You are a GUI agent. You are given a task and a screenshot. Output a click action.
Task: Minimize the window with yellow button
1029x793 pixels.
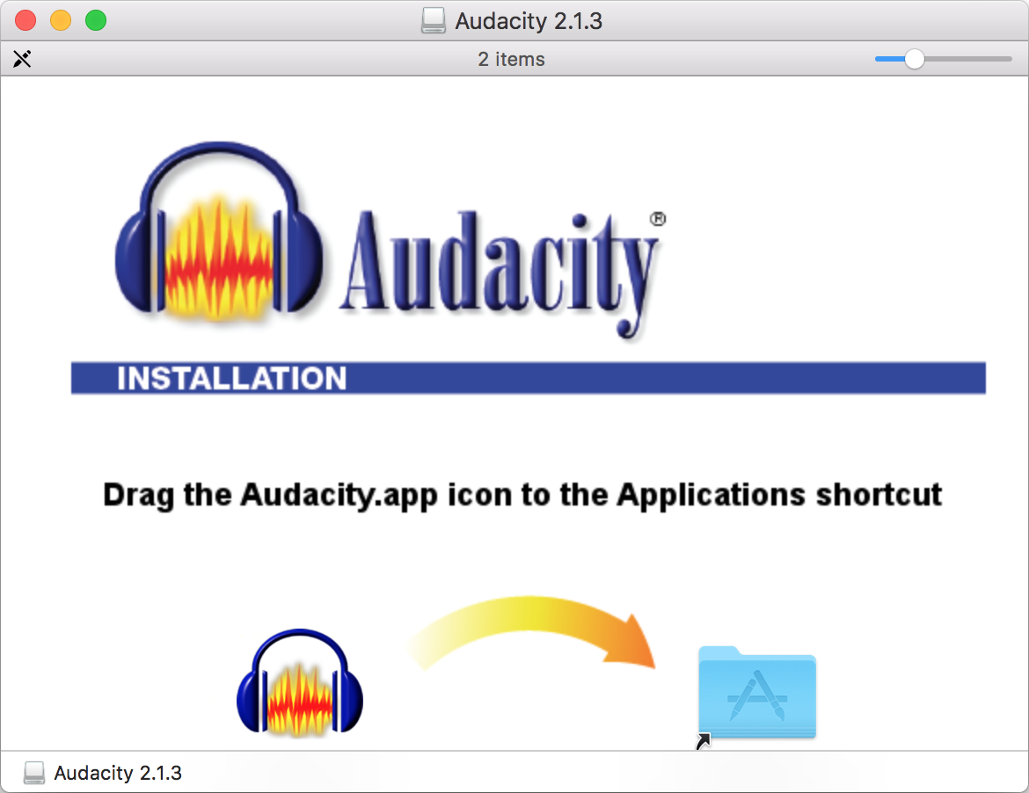[x=61, y=20]
